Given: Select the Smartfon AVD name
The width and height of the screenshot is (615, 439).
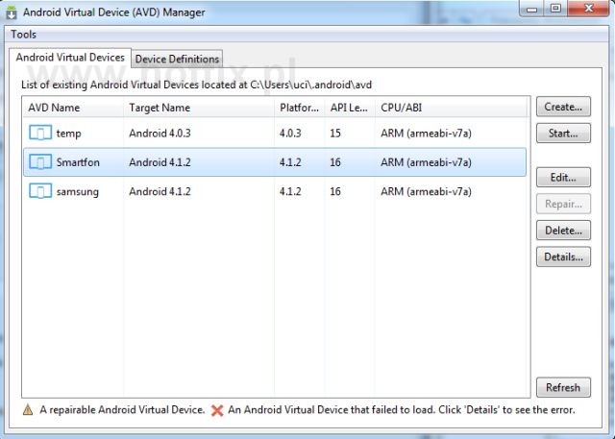Looking at the screenshot, I should (78, 162).
